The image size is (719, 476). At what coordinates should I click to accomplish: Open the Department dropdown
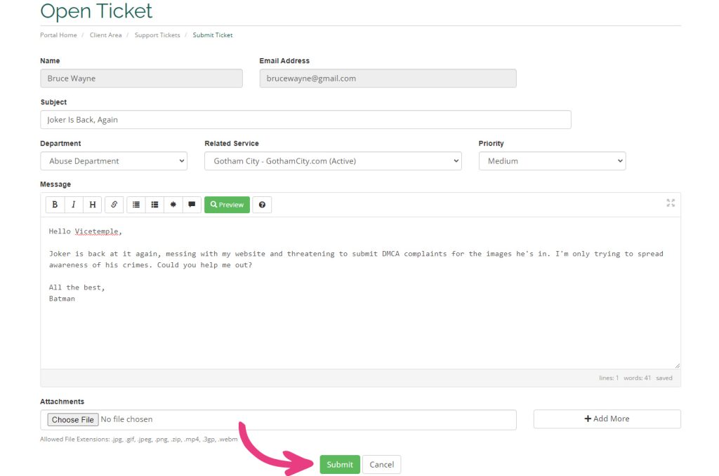point(114,161)
